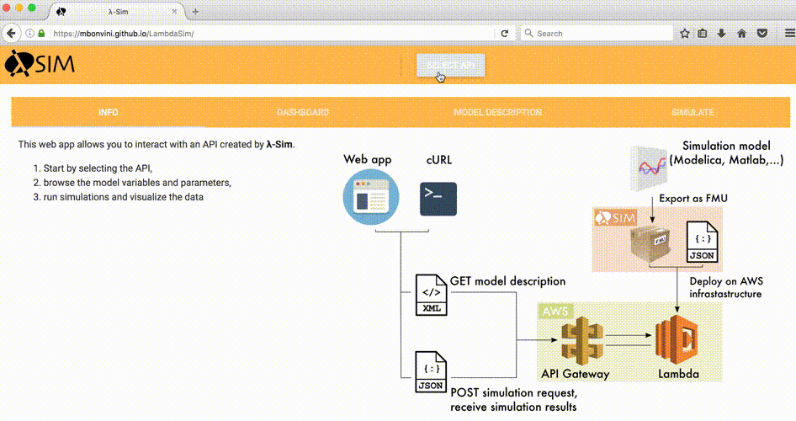The width and height of the screenshot is (796, 421).
Task: Click the SELECT API button
Action: [451, 66]
